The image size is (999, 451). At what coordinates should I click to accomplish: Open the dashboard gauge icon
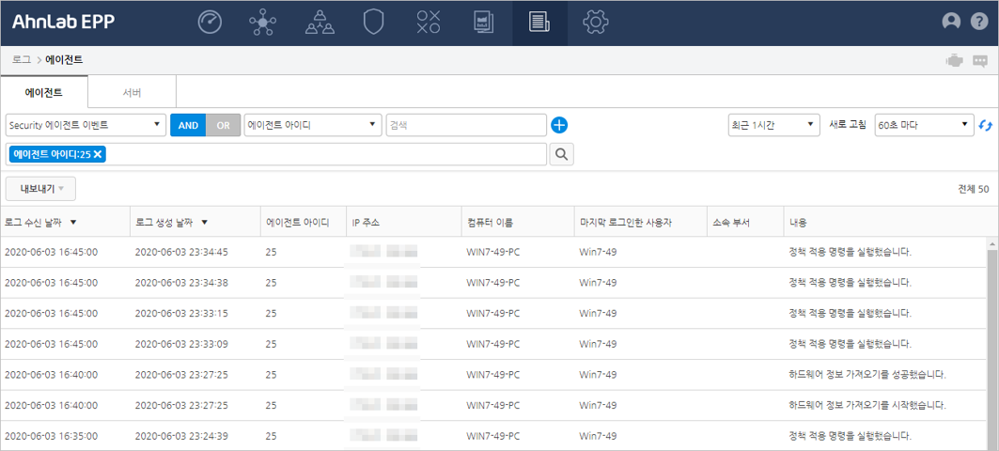pyautogui.click(x=210, y=22)
